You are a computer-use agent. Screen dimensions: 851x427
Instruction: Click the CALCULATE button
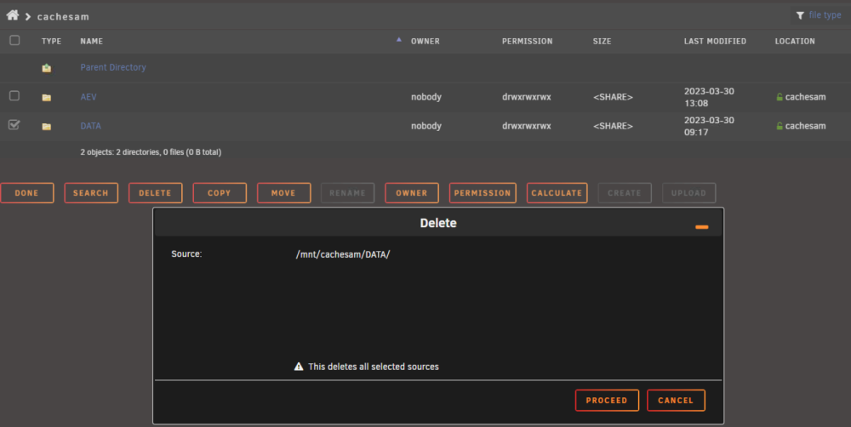tap(557, 192)
